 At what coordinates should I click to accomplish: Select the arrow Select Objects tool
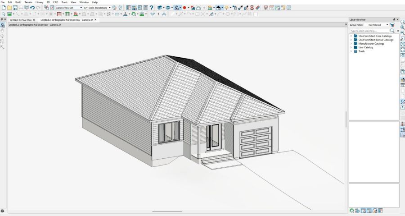pyautogui.click(x=3, y=14)
